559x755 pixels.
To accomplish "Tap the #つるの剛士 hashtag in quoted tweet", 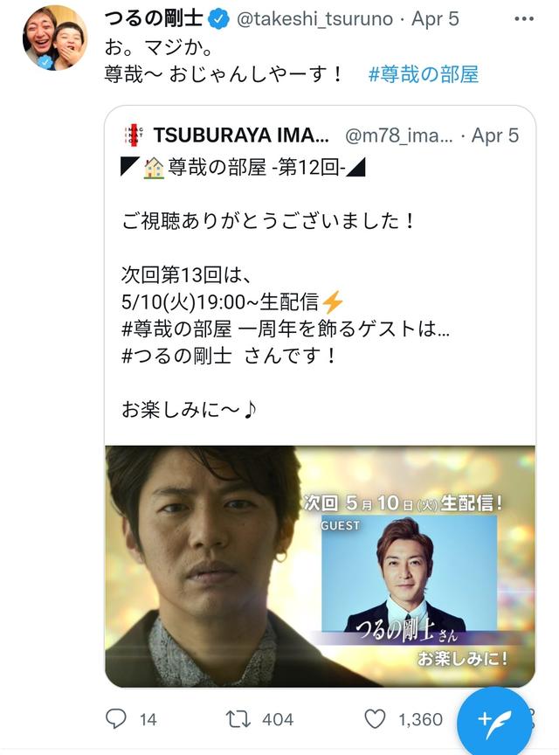I will [x=176, y=357].
